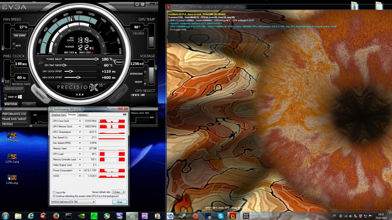392x220 pixels.
Task: Open Memory Used sensor dropdown
Action: coord(80,148)
